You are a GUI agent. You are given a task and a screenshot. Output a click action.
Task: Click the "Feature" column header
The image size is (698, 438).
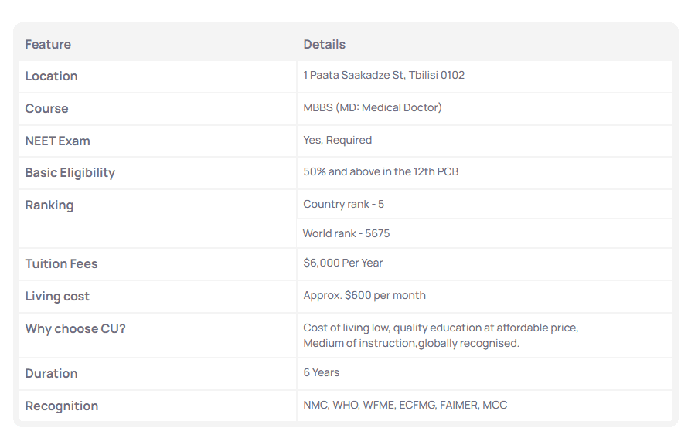[48, 45]
